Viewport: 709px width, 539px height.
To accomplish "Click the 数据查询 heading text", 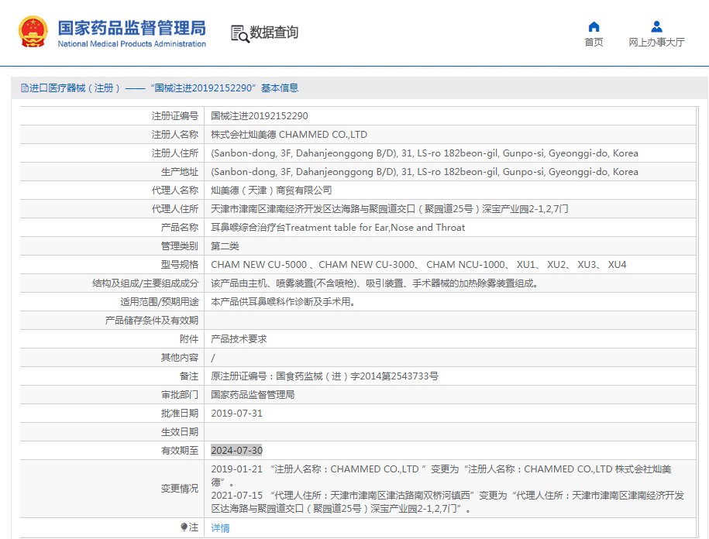I will [x=274, y=32].
